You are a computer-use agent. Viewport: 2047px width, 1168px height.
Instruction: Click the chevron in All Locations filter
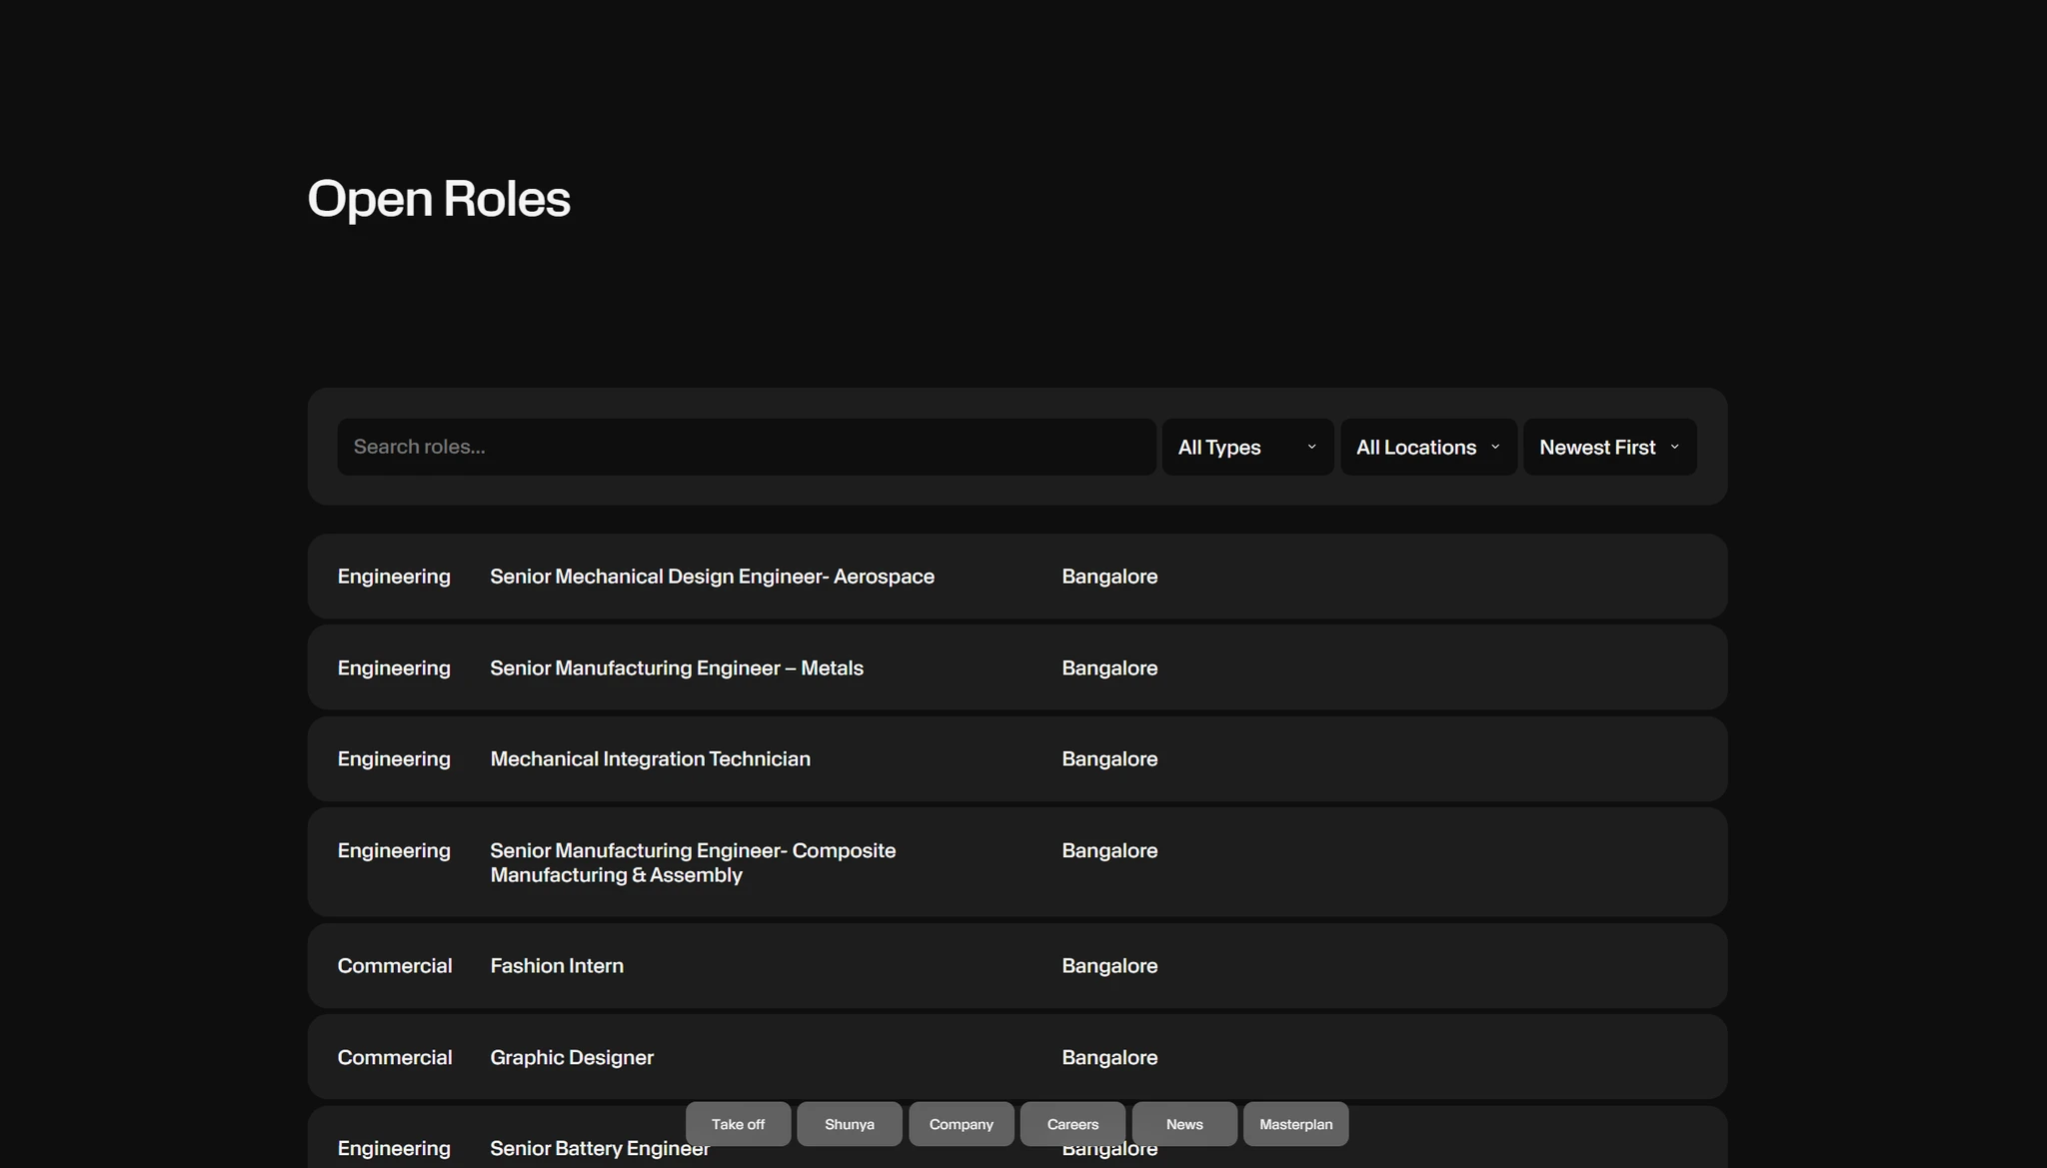(x=1495, y=448)
